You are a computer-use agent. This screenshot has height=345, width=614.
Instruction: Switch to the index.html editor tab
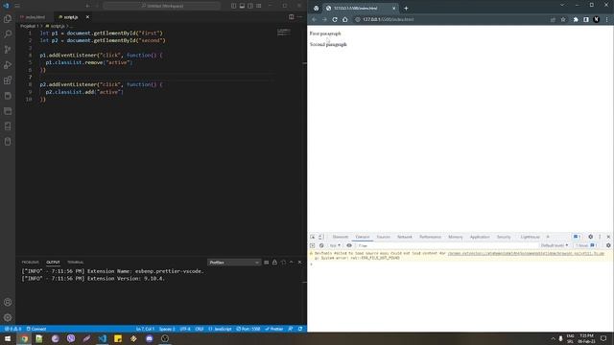[35, 17]
